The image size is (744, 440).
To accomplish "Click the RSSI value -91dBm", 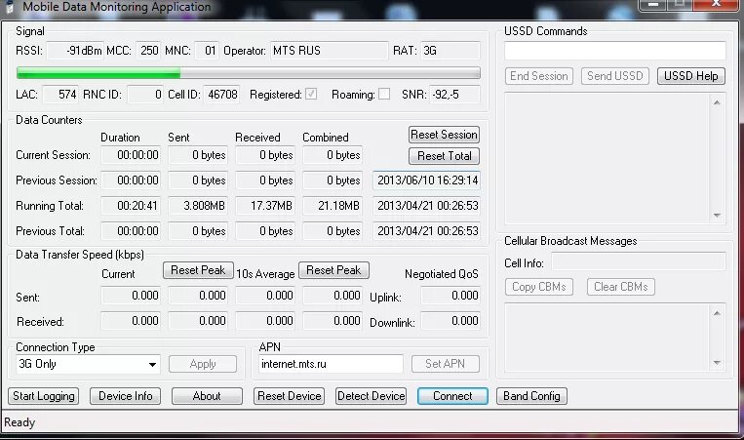I will 75,51.
